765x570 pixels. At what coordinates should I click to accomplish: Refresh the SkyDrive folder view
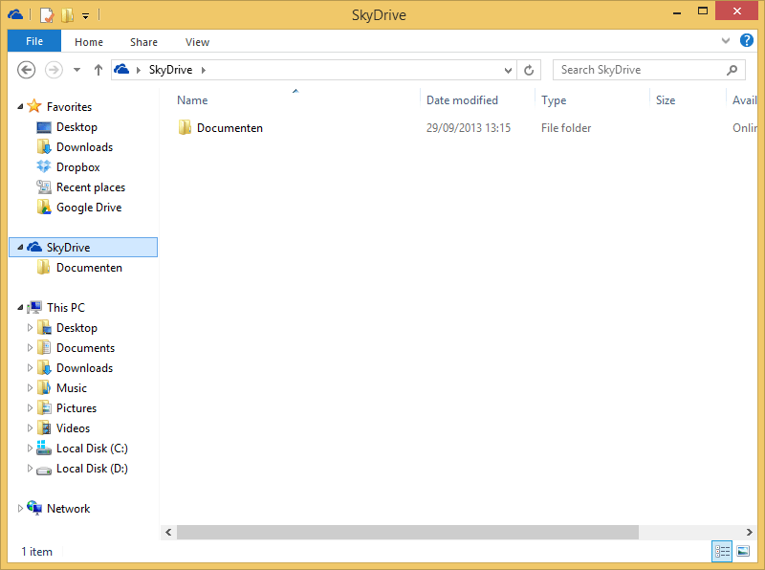point(529,70)
